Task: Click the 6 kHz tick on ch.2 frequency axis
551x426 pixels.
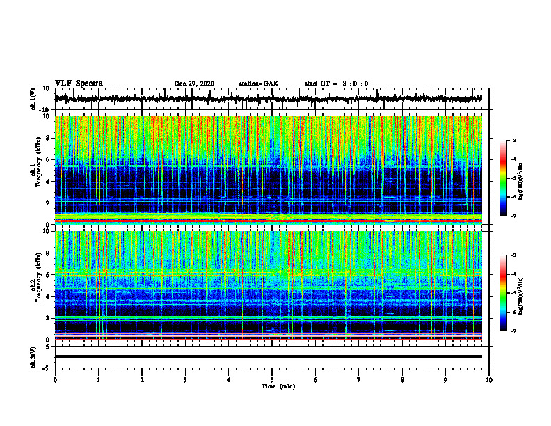Action: tap(48, 275)
